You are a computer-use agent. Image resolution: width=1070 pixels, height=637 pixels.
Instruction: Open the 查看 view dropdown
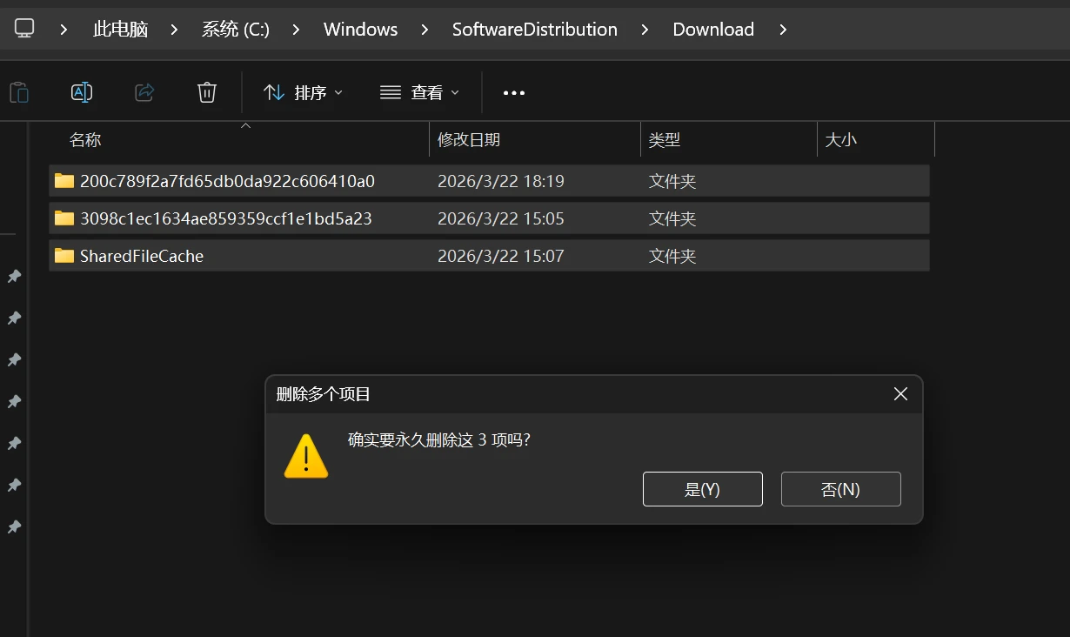point(419,92)
